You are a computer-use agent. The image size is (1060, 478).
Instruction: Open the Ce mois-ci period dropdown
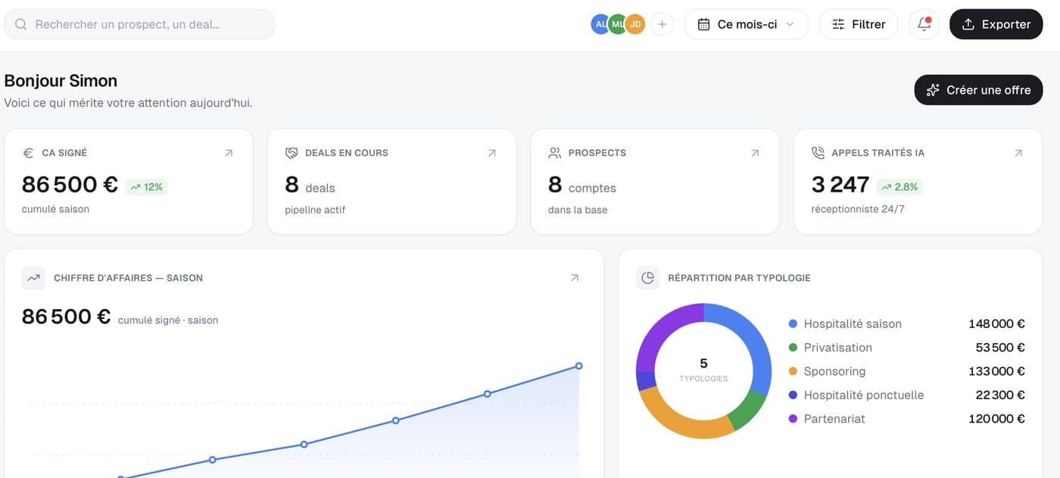click(x=746, y=24)
